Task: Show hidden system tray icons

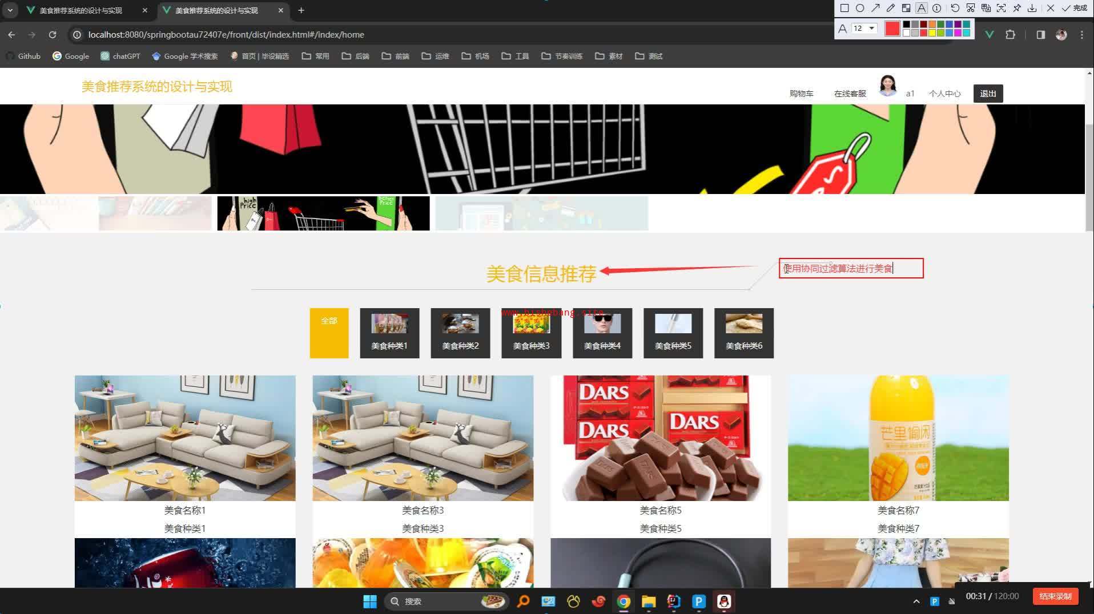Action: 916,601
